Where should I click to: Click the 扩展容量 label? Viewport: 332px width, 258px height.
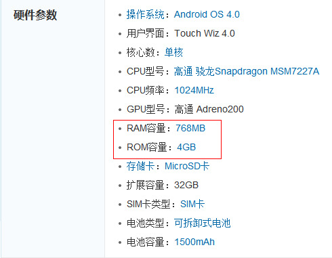tap(145, 185)
